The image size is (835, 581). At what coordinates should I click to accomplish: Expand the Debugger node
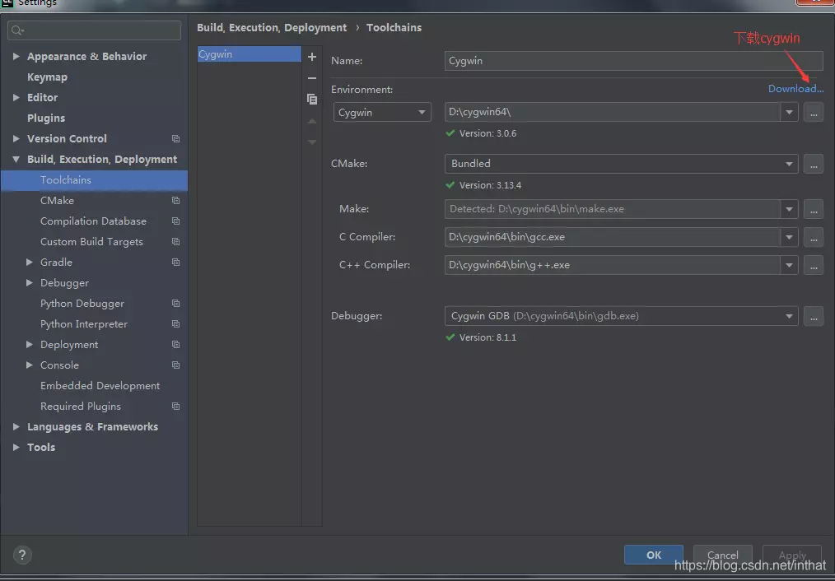[x=30, y=282]
